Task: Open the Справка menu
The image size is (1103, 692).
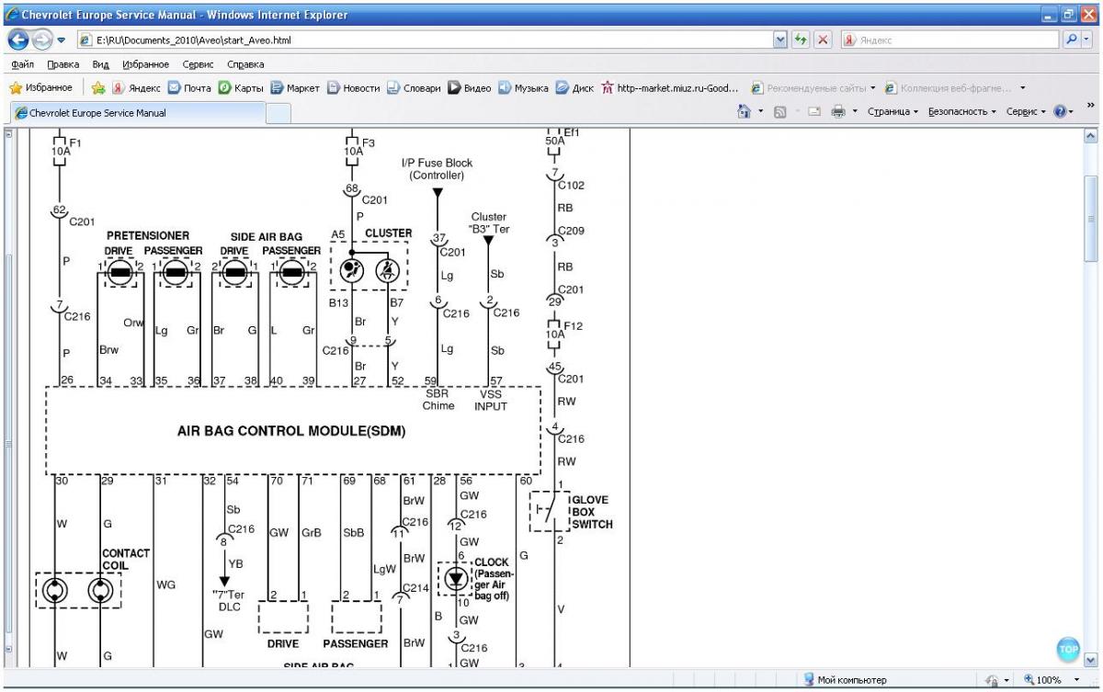Action: tap(245, 64)
